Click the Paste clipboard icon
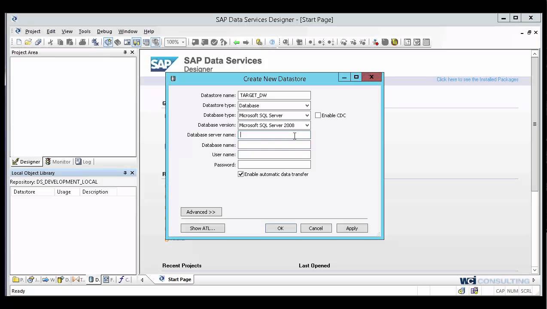The image size is (547, 309). tap(70, 42)
